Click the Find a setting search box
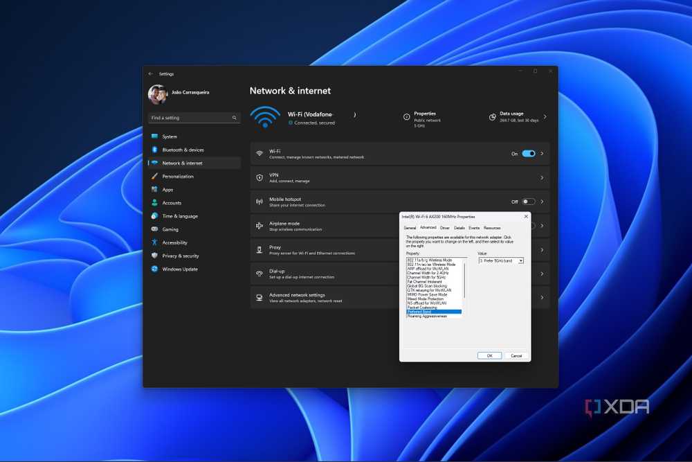Viewport: 692px width, 462px height. 194,118
